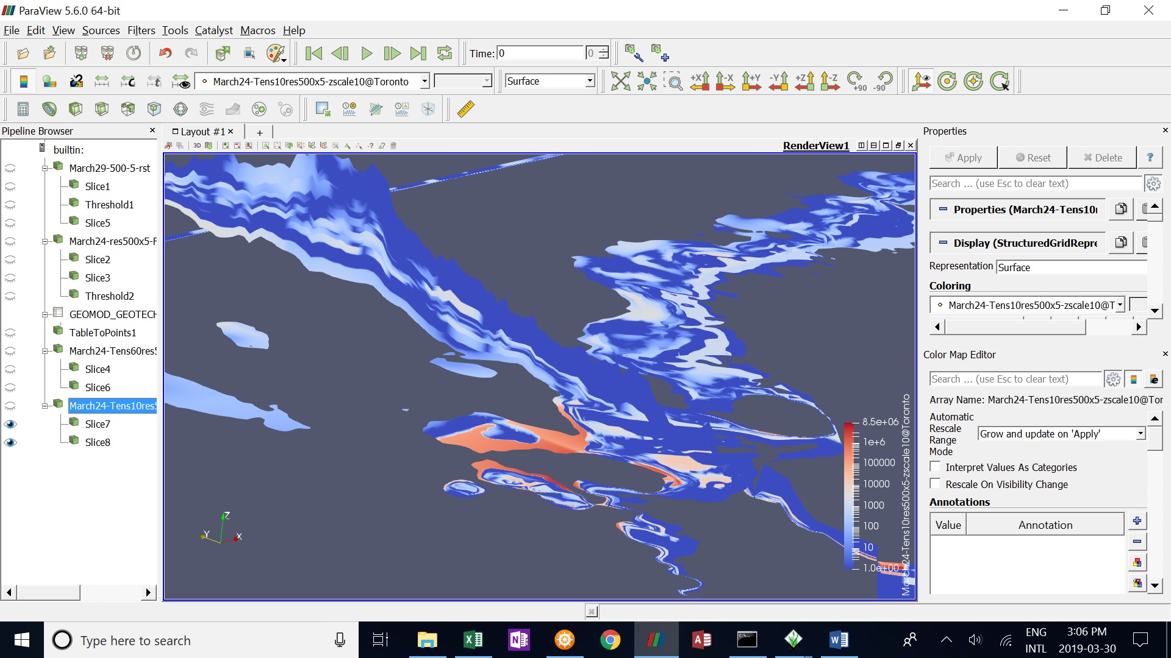Screen dimensions: 1171x658
Task: Toggle the animation loop button
Action: coord(445,54)
